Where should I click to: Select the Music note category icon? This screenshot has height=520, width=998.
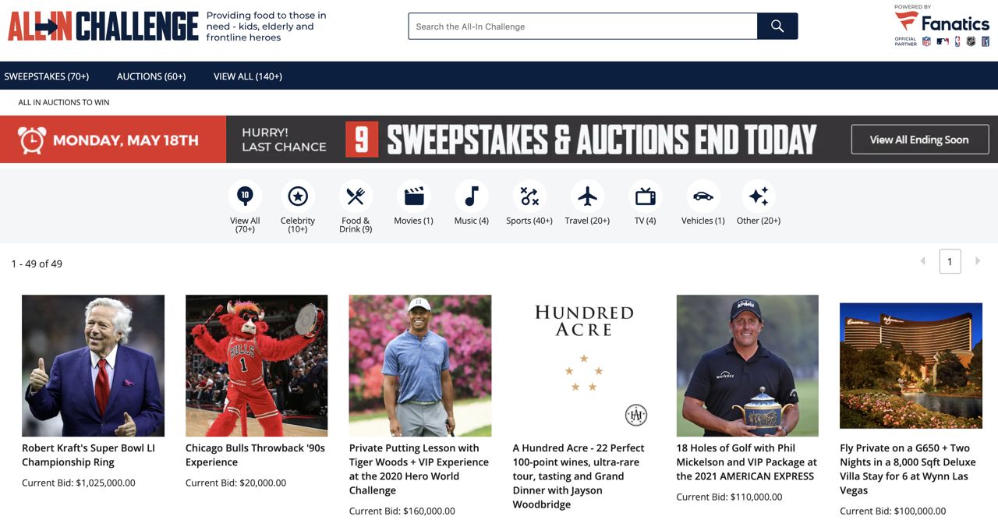[x=472, y=196]
